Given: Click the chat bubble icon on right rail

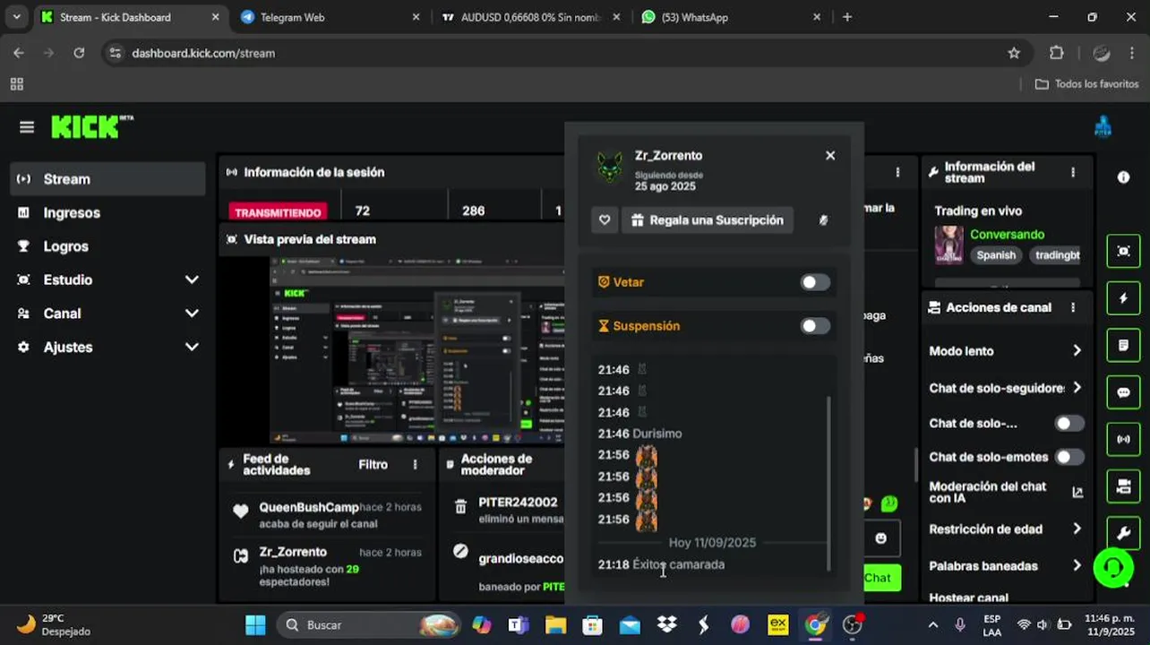Looking at the screenshot, I should [x=1123, y=392].
